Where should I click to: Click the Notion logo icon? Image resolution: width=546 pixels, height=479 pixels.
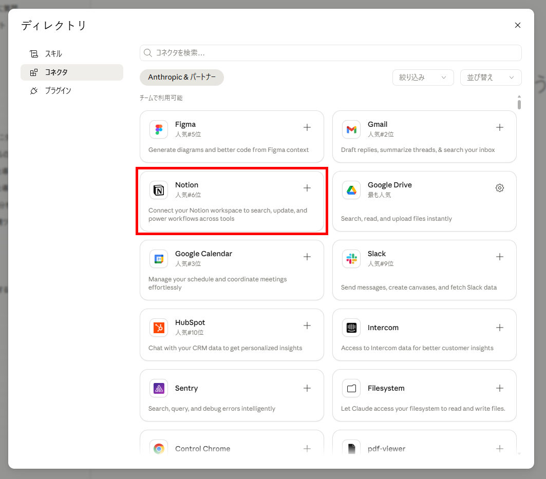(x=159, y=190)
